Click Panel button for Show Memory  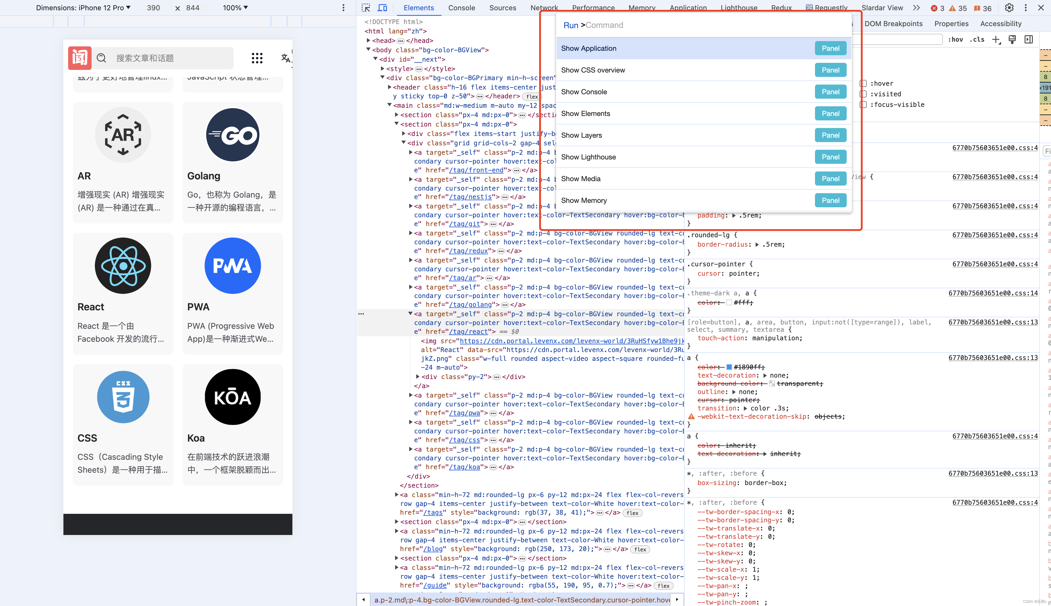pos(830,200)
